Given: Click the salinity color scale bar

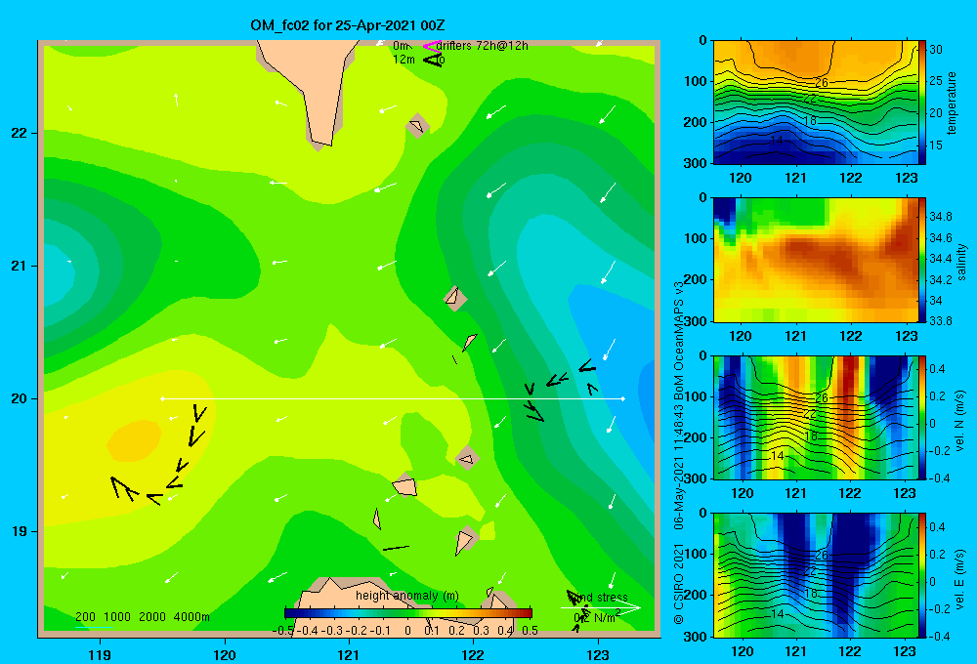Looking at the screenshot, I should pyautogui.click(x=922, y=260).
